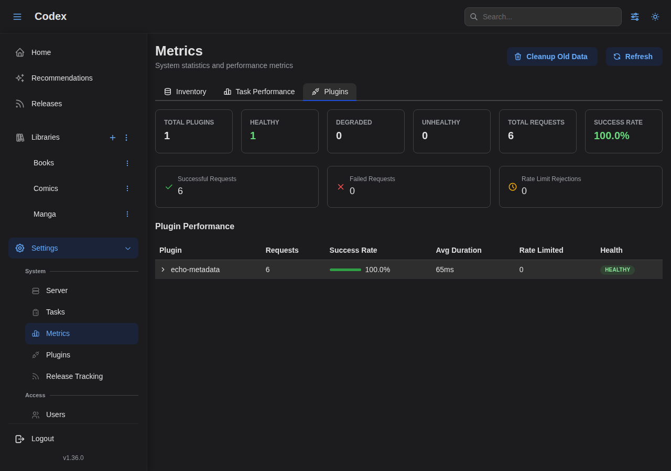
Task: Open Tasks settings page
Action: pos(82,312)
